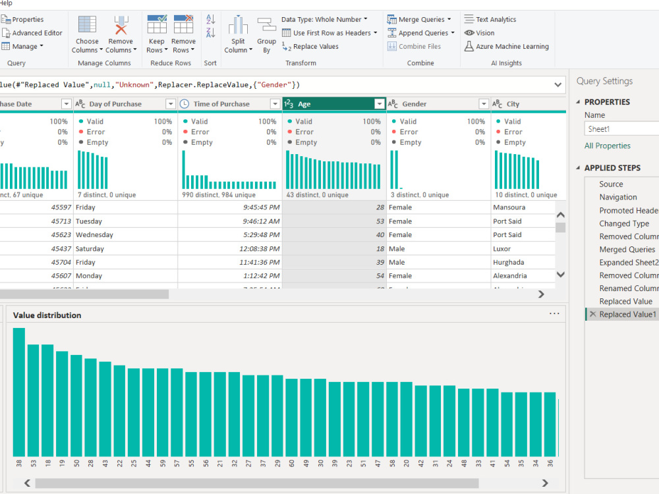Screen dimensions: 659x494
Task: Open the Gender column filter dropdown
Action: [484, 104]
